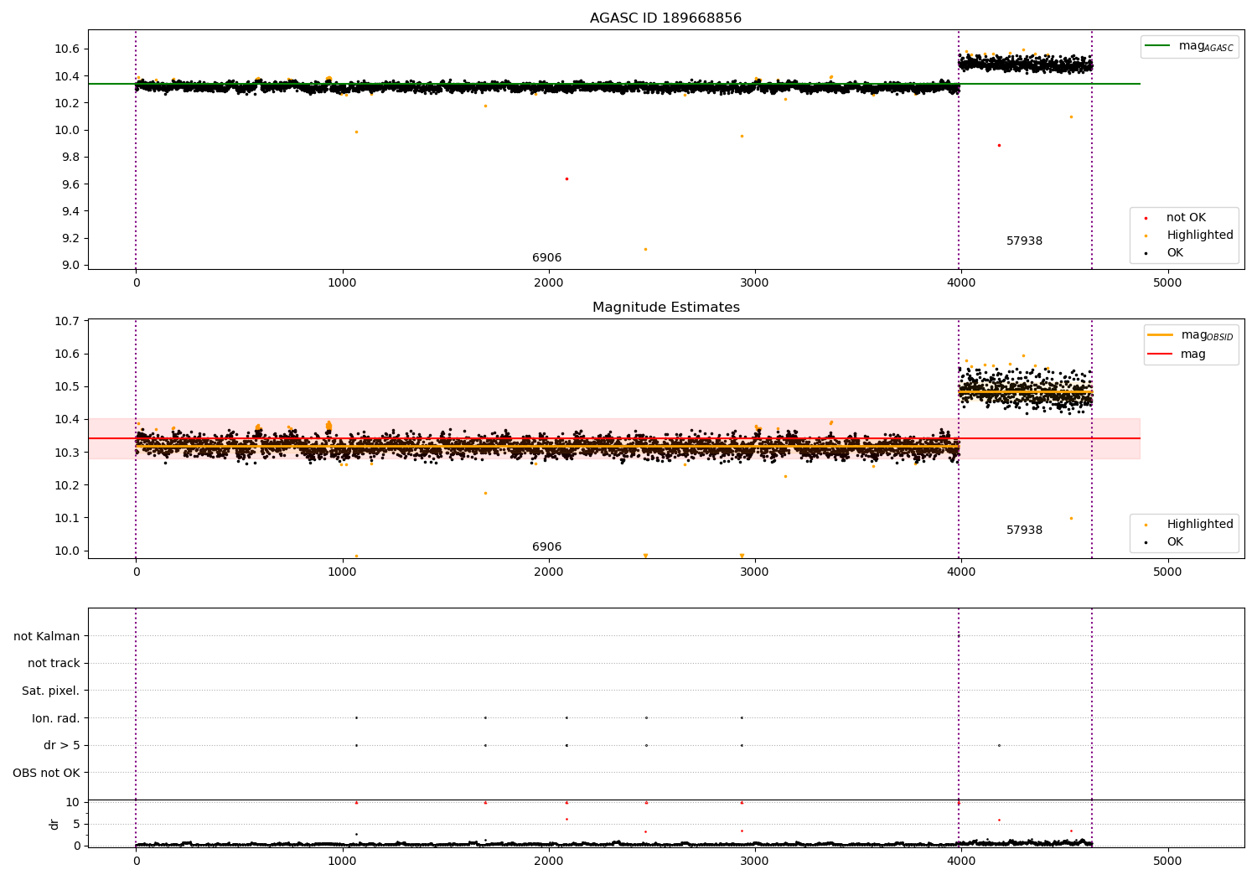The image size is (1257, 880).
Task: Select the red outlier point near 9.64 magnitude
Action: point(566,179)
